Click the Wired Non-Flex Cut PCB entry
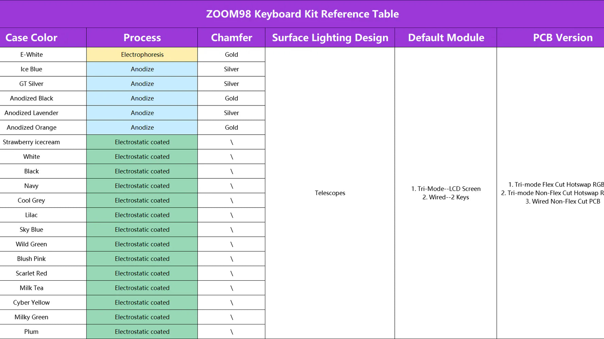The height and width of the screenshot is (339, 604). 566,201
